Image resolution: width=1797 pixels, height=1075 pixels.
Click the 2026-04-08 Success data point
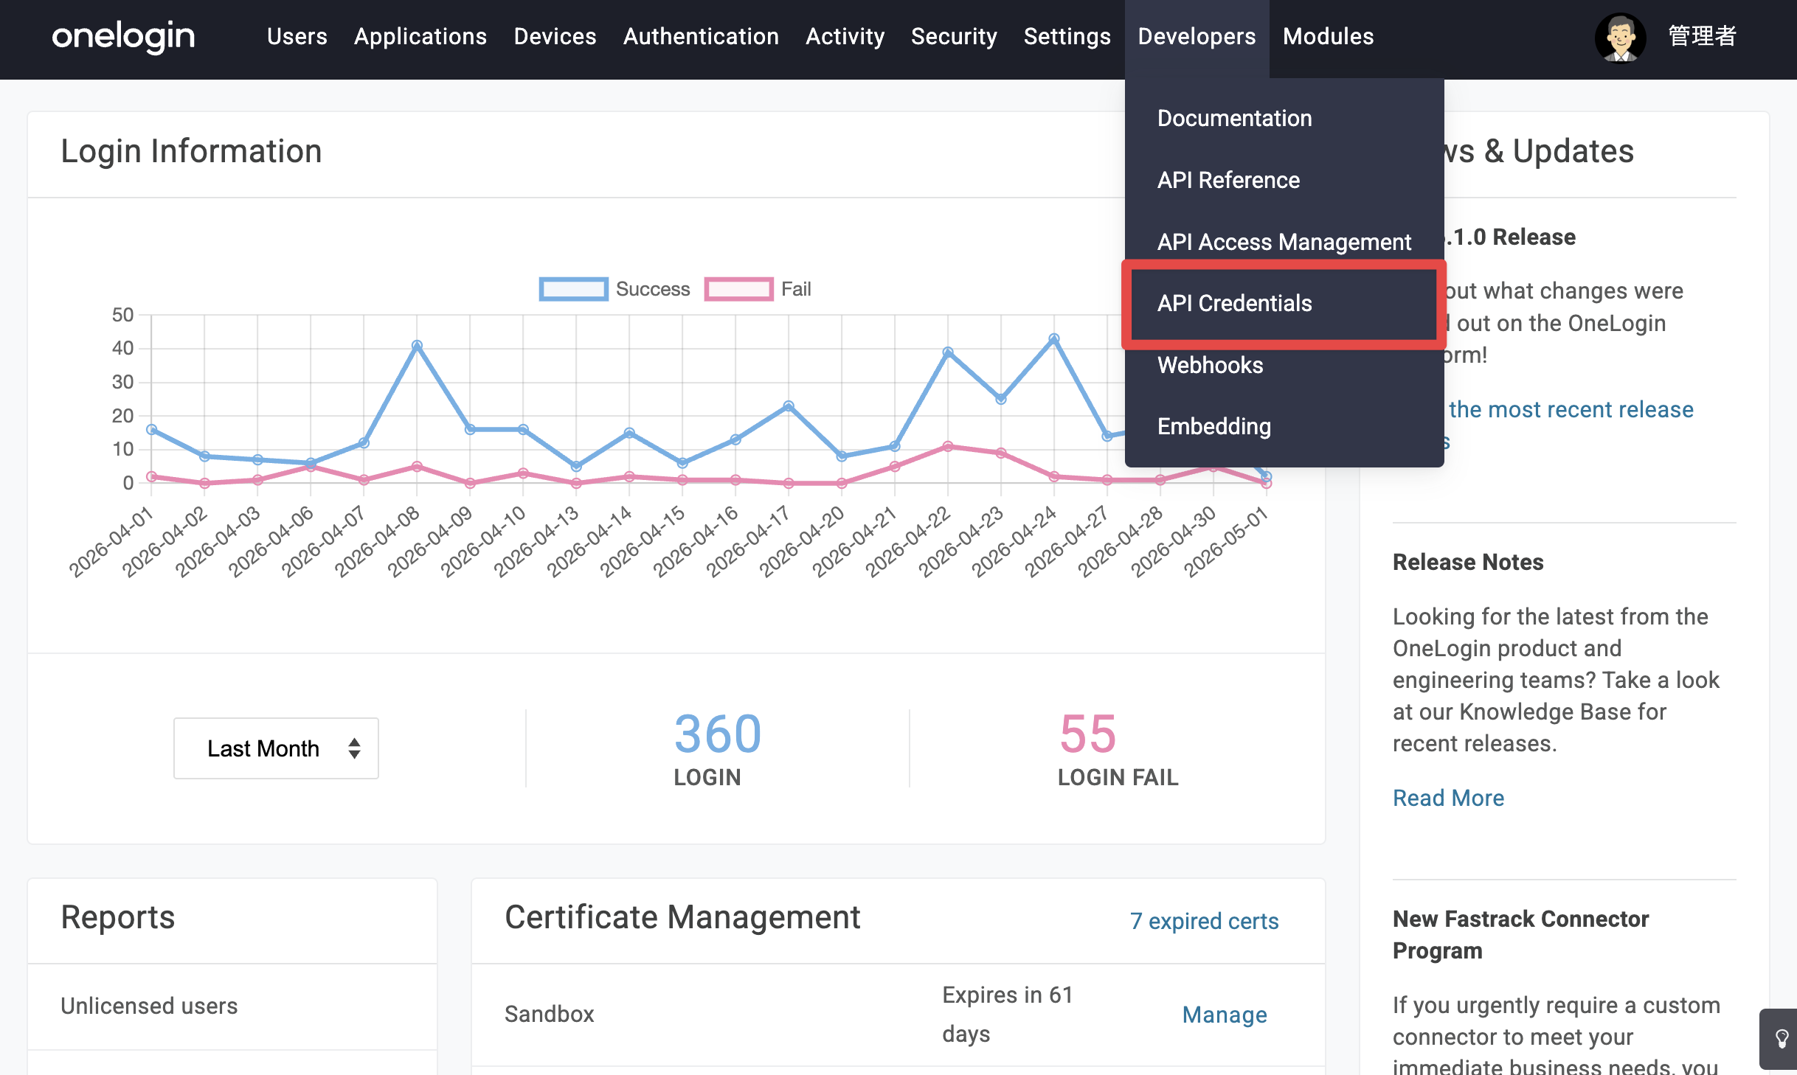tap(417, 345)
